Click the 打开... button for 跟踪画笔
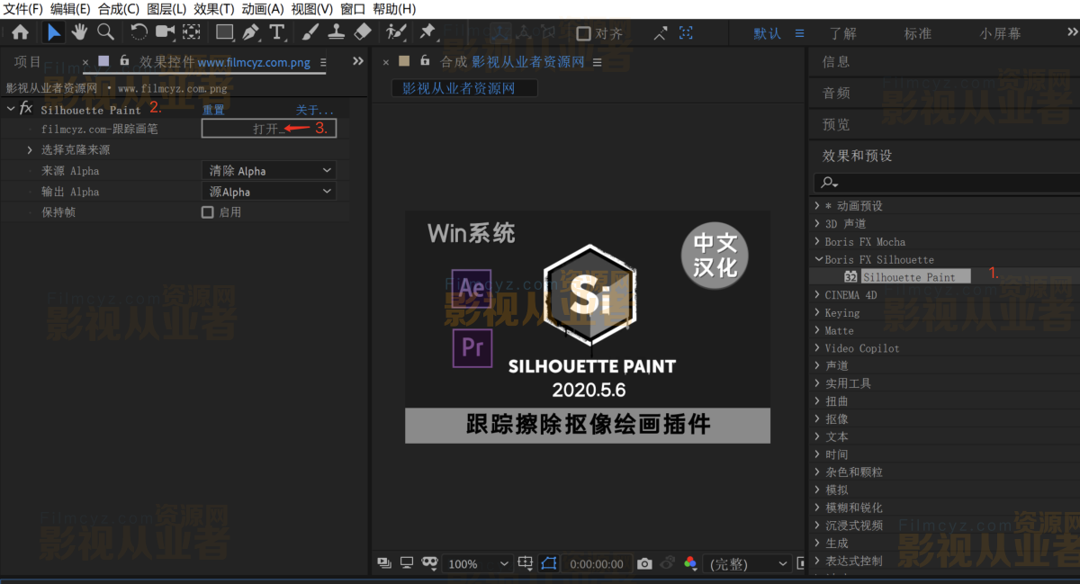 pyautogui.click(x=269, y=129)
